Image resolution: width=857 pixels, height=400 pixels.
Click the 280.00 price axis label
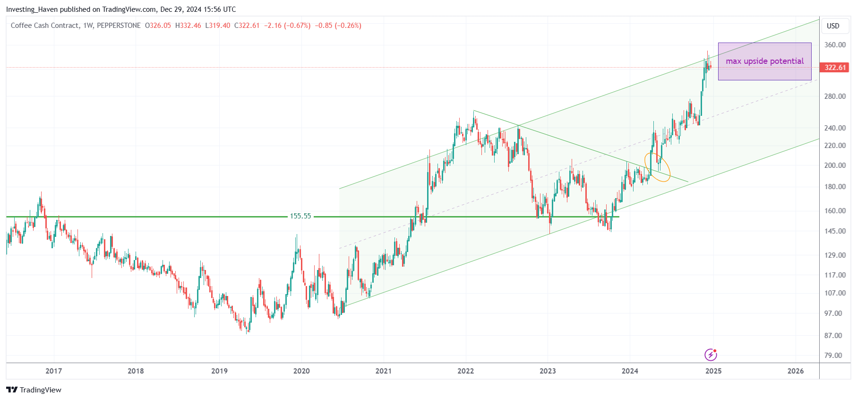click(835, 96)
